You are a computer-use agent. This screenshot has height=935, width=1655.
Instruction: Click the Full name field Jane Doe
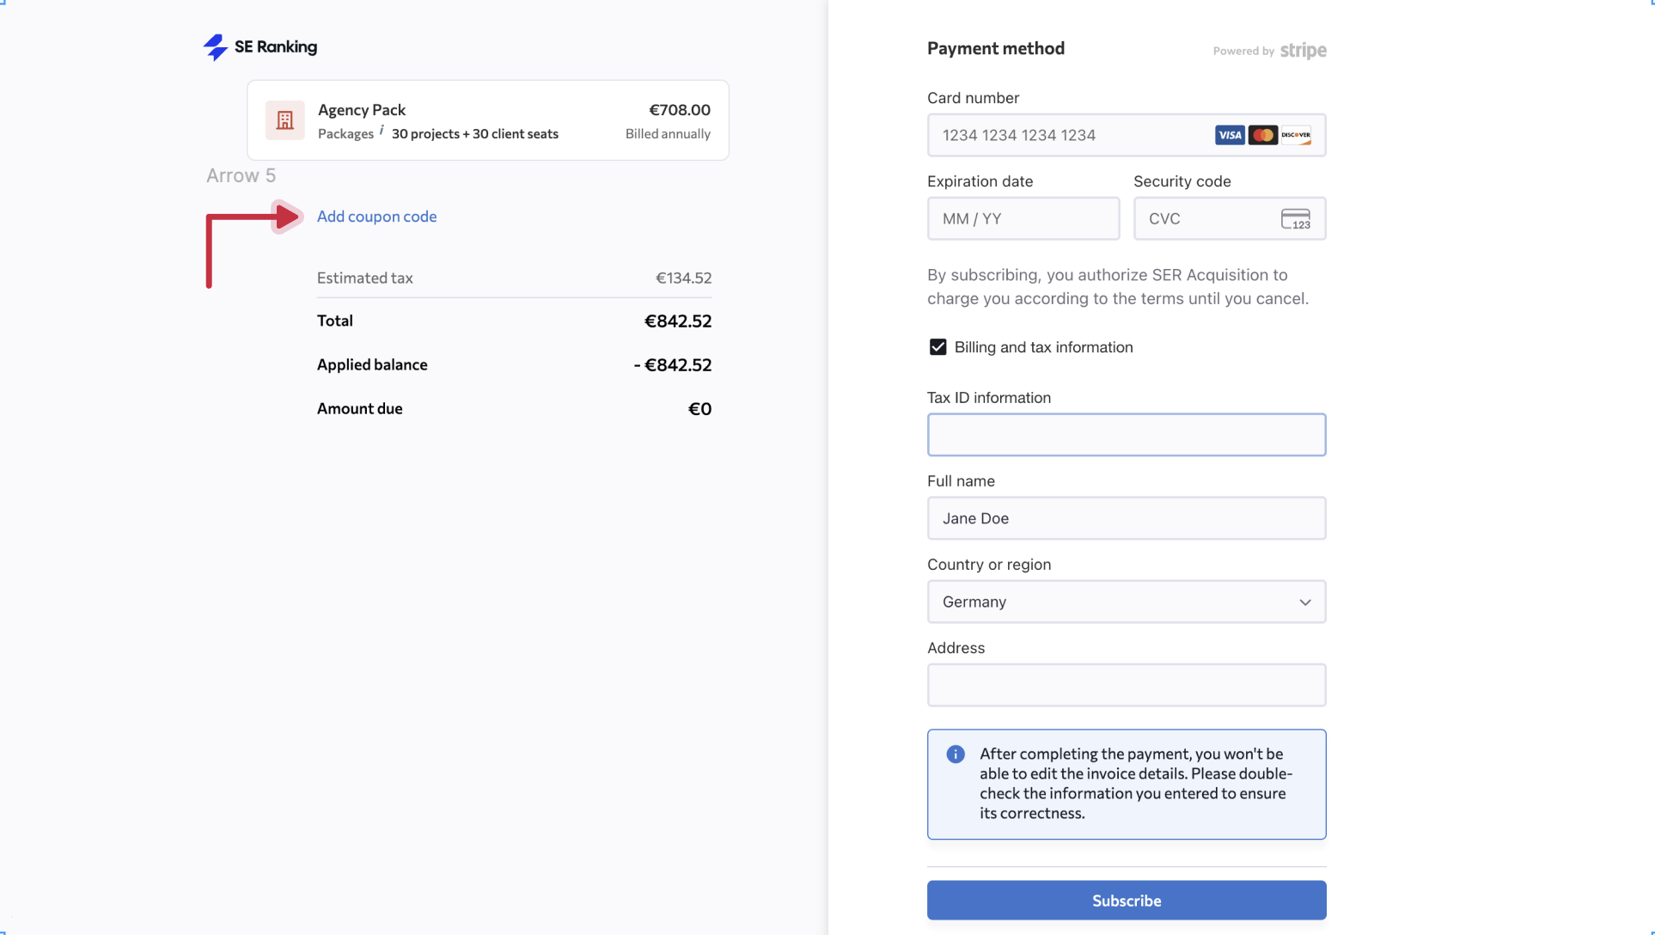(1126, 518)
